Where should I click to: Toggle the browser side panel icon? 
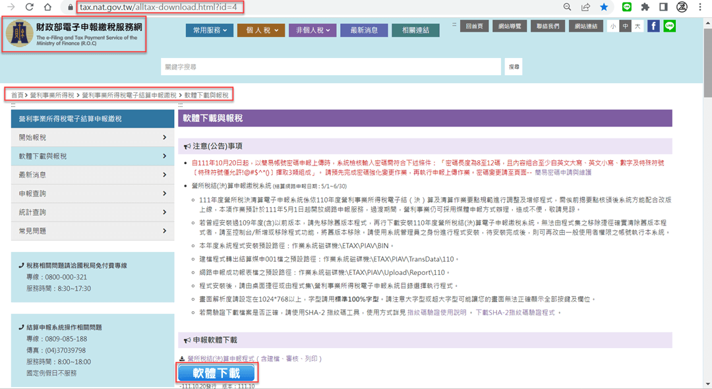663,7
